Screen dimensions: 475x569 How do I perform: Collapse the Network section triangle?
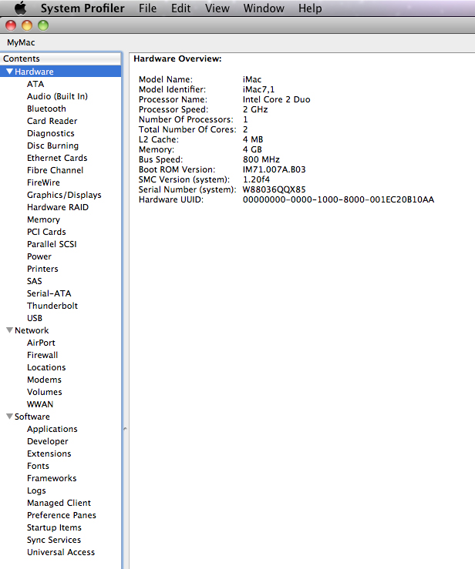(10, 330)
